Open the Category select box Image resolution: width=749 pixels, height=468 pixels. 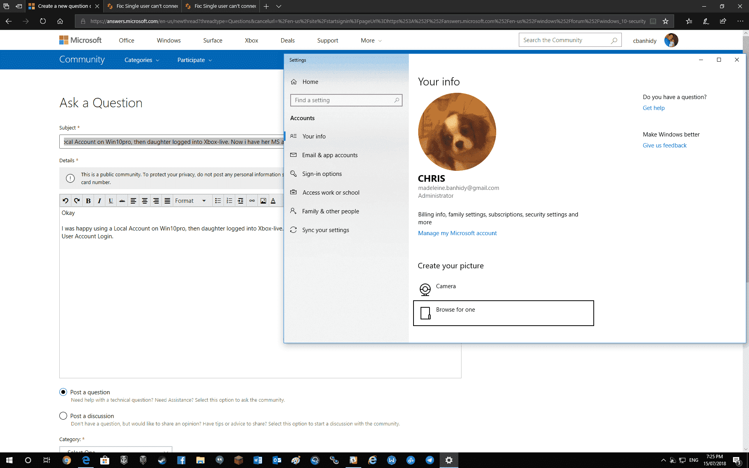click(x=116, y=449)
